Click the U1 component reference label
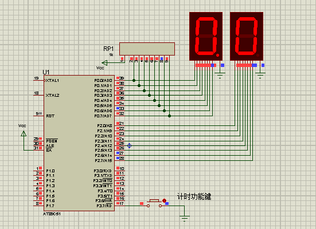 pyautogui.click(x=46, y=72)
